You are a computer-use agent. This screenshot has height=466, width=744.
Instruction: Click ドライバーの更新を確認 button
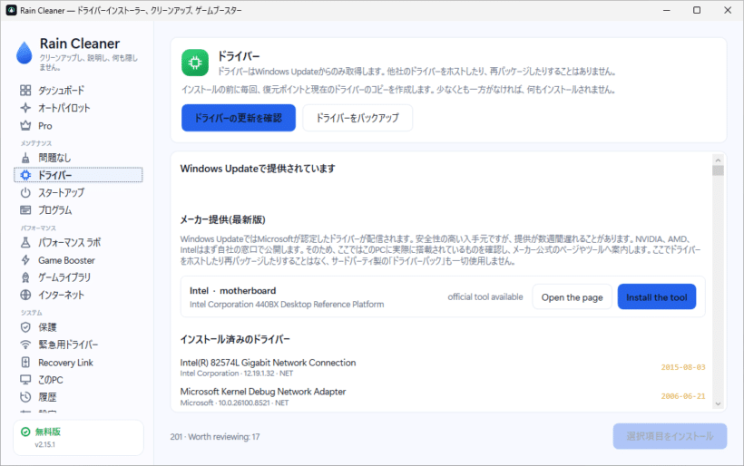[x=239, y=118]
